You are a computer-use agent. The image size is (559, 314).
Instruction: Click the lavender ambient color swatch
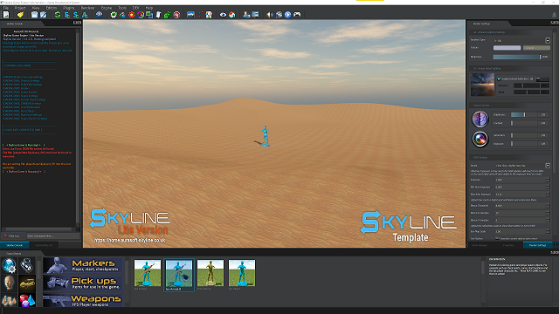click(507, 48)
